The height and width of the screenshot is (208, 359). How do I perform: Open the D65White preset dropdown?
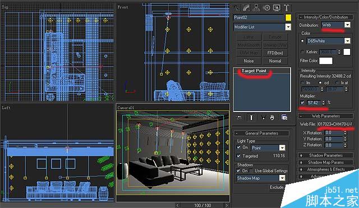(x=347, y=41)
